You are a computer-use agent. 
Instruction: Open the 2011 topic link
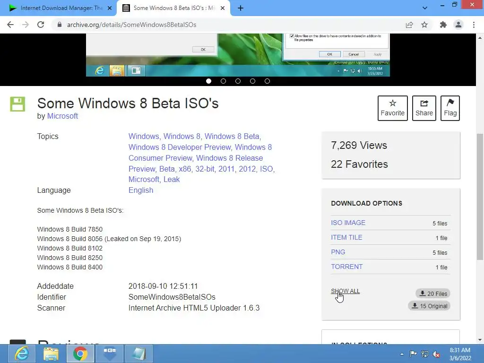pos(226,169)
